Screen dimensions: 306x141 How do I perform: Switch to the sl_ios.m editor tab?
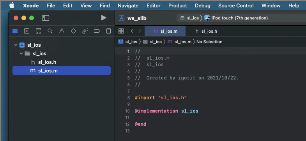[165, 31]
